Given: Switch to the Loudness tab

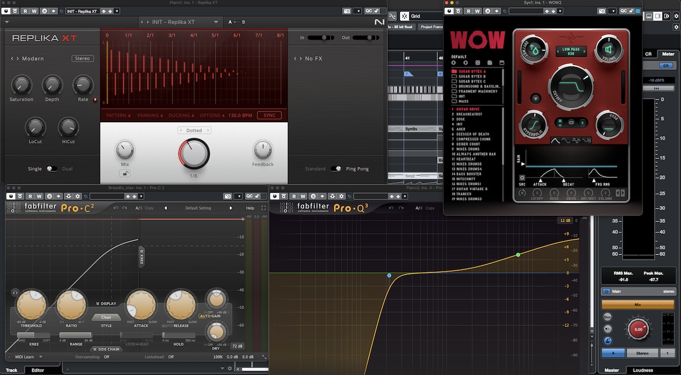Looking at the screenshot, I should (x=642, y=370).
